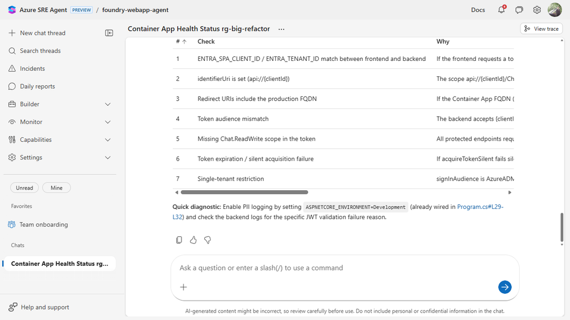Collapse the sidebar panel icon
The image size is (570, 320).
tap(109, 33)
